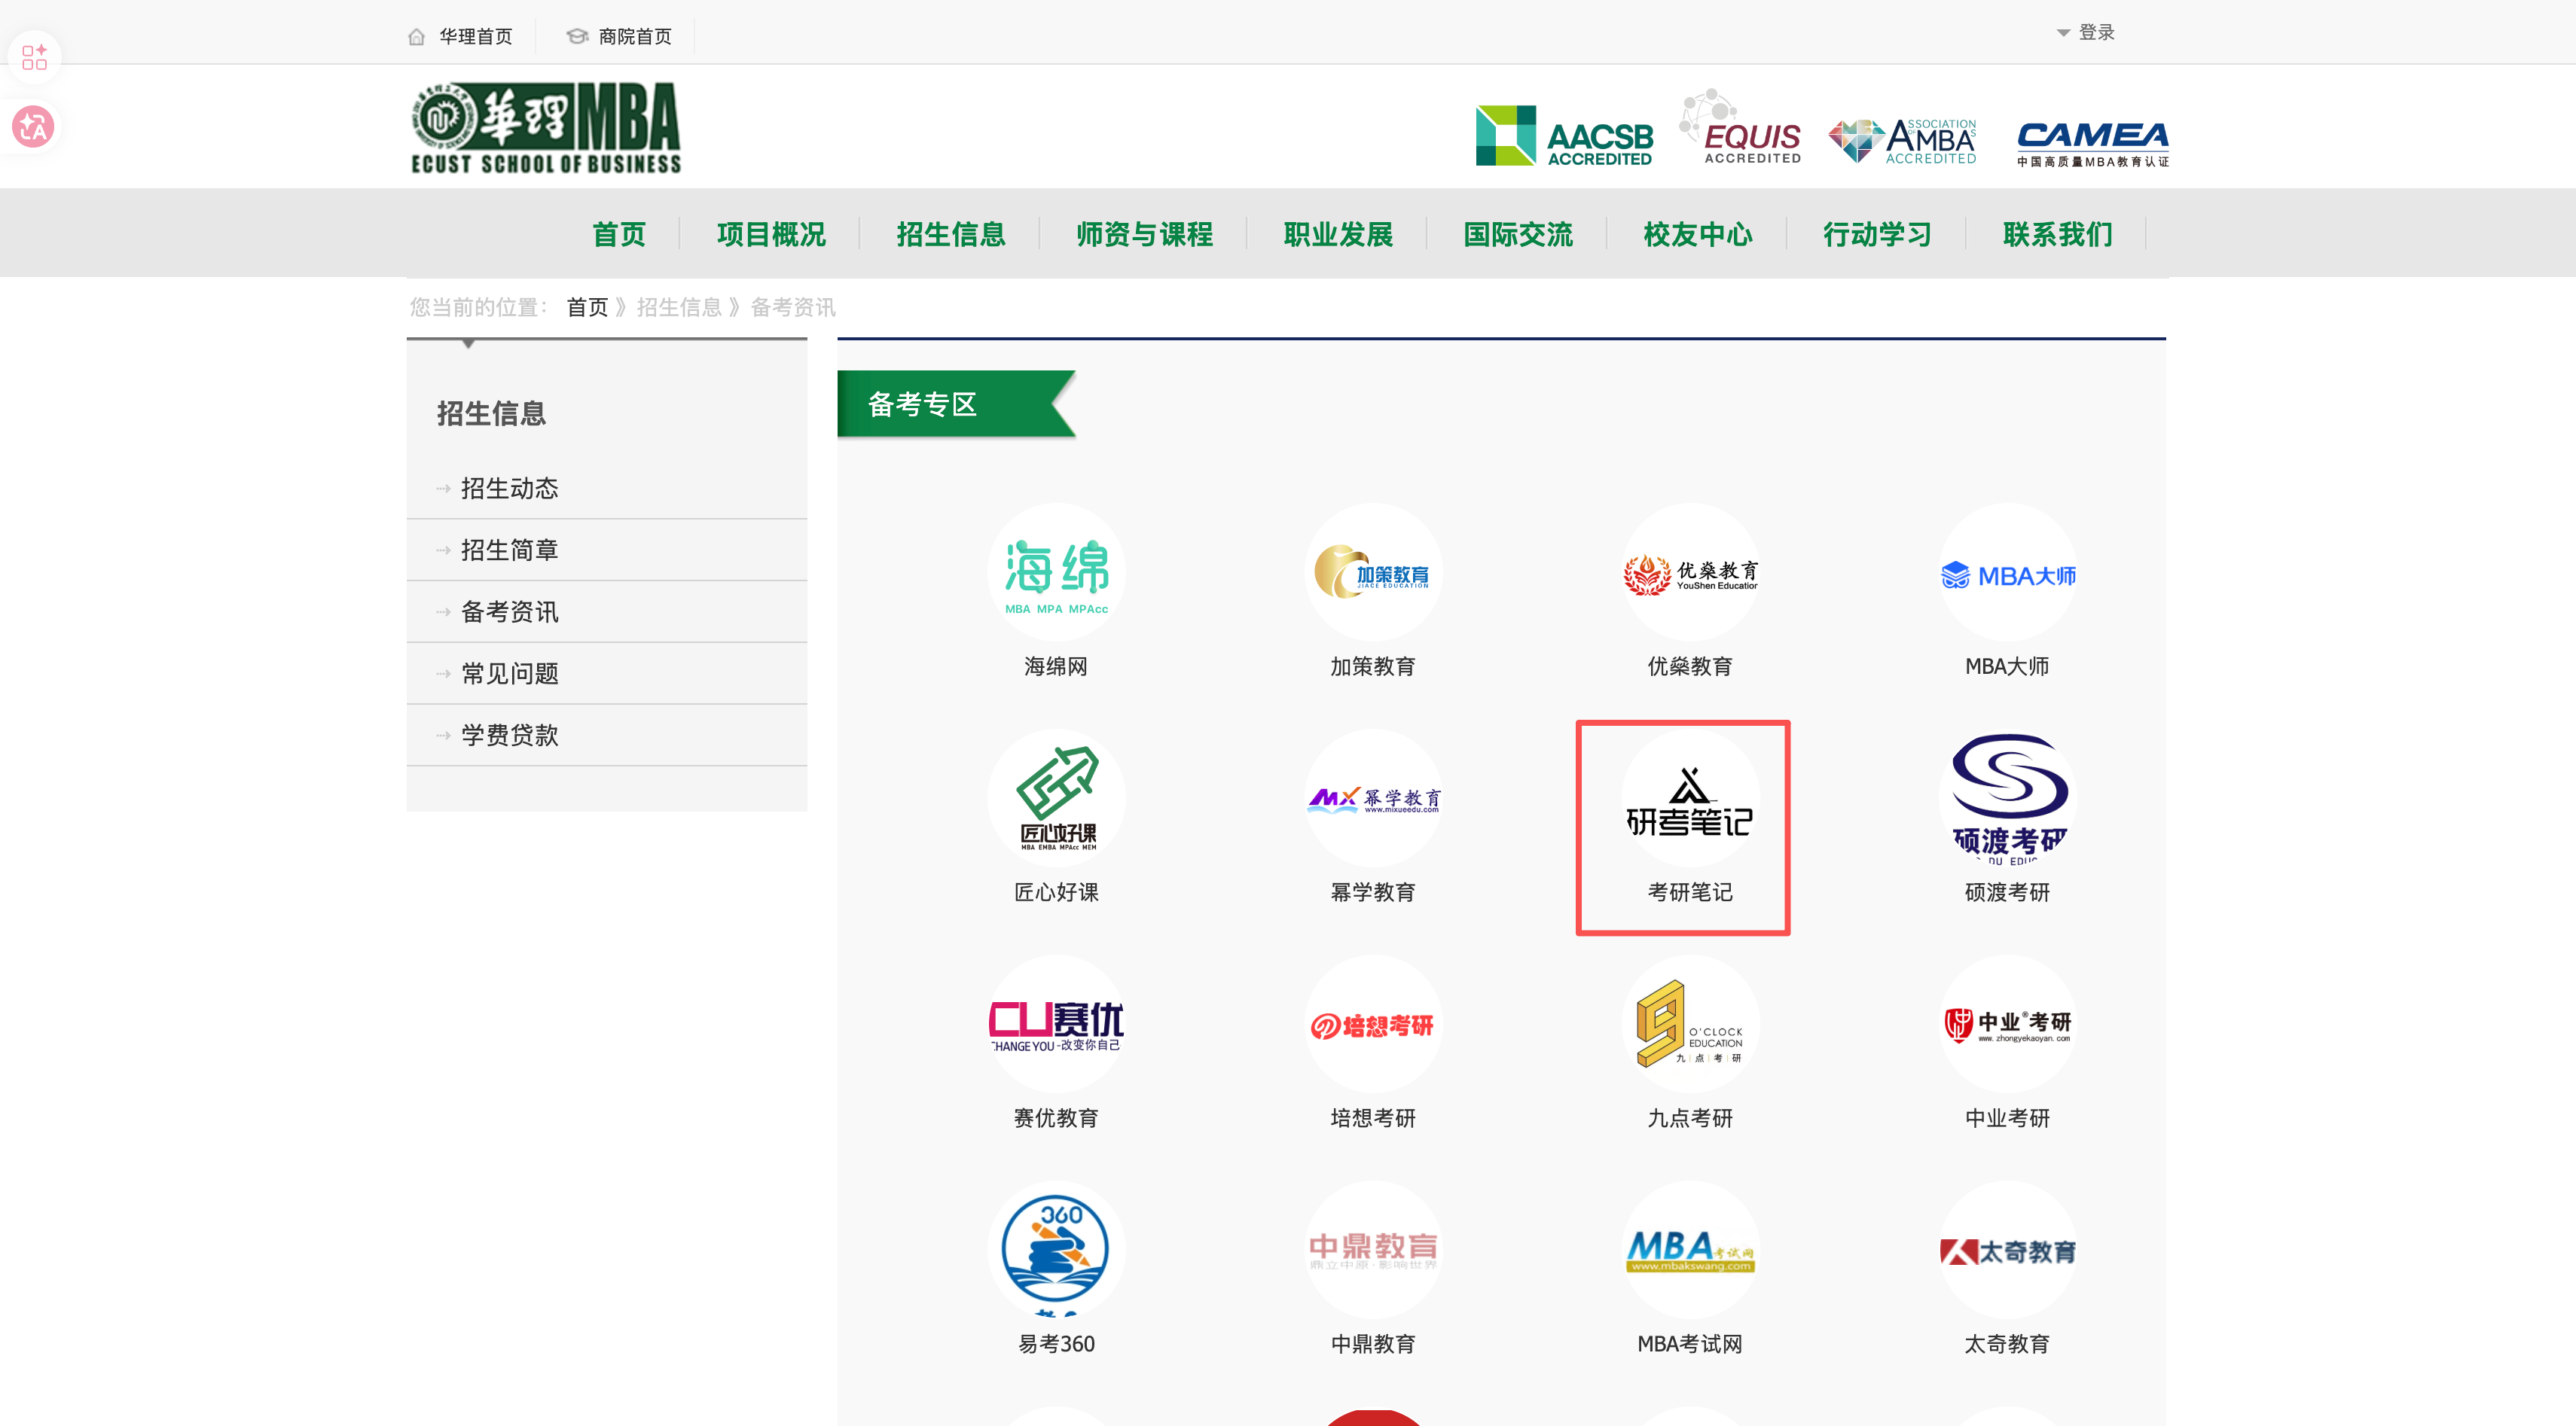Click the 中业考研 text label
2576x1426 pixels.
[2007, 1118]
